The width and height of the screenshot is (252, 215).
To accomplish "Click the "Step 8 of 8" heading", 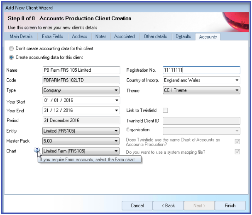I will (21, 19).
